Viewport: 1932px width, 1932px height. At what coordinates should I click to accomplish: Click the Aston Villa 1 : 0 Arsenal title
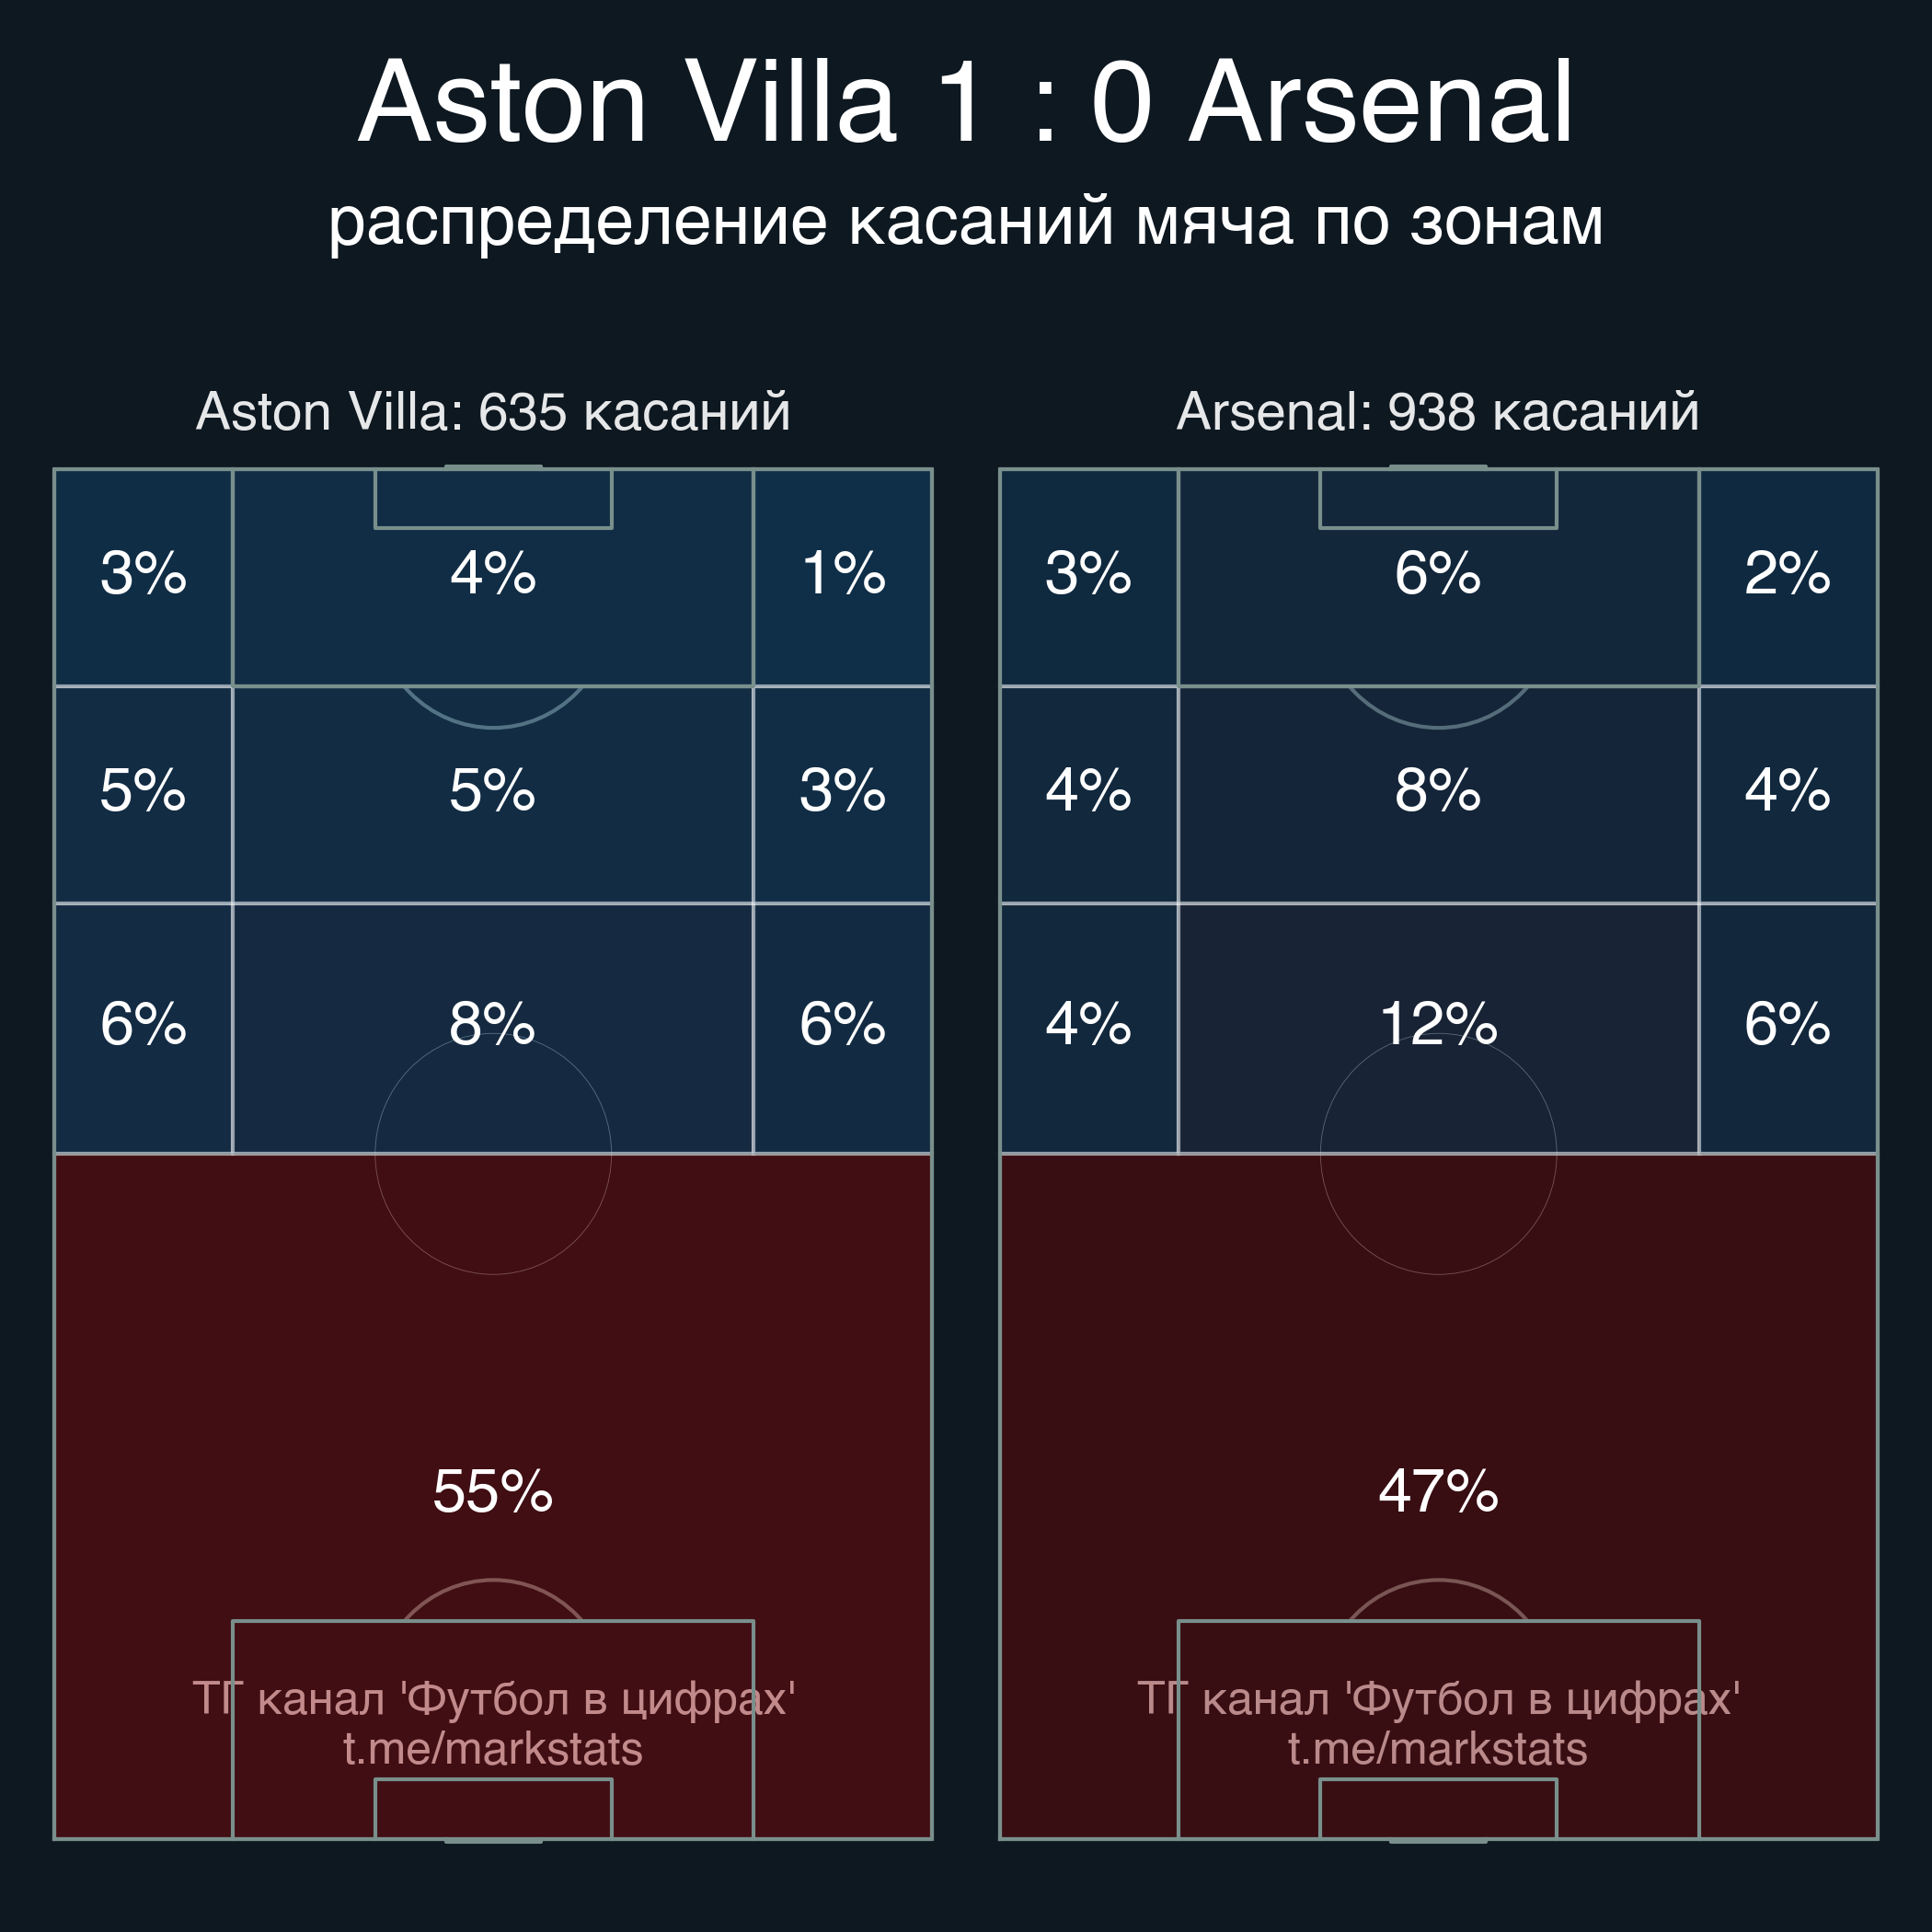click(x=966, y=102)
